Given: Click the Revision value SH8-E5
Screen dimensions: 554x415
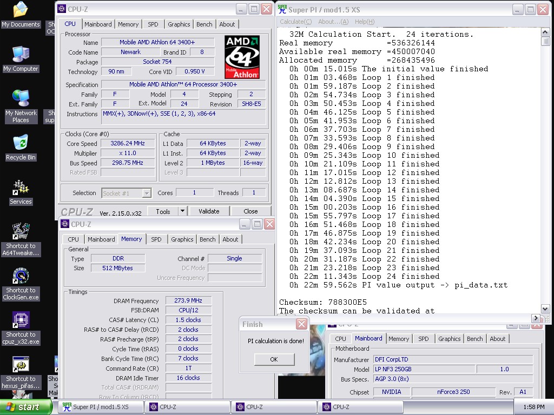Looking at the screenshot, I should pos(252,104).
